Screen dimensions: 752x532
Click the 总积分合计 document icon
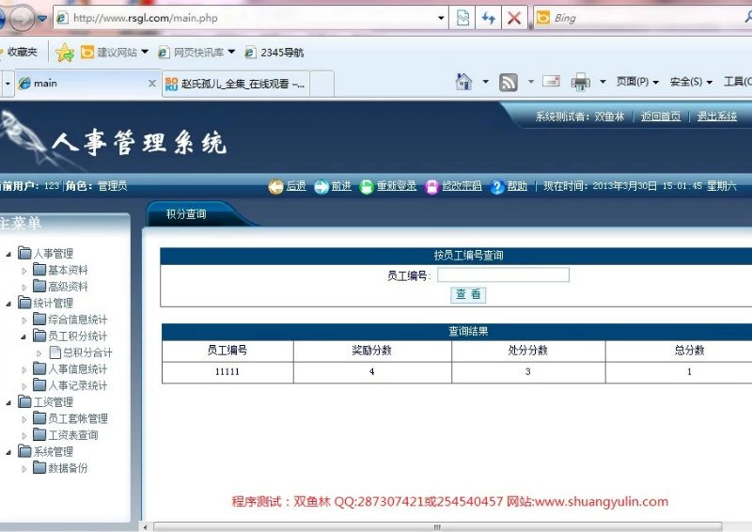point(55,352)
